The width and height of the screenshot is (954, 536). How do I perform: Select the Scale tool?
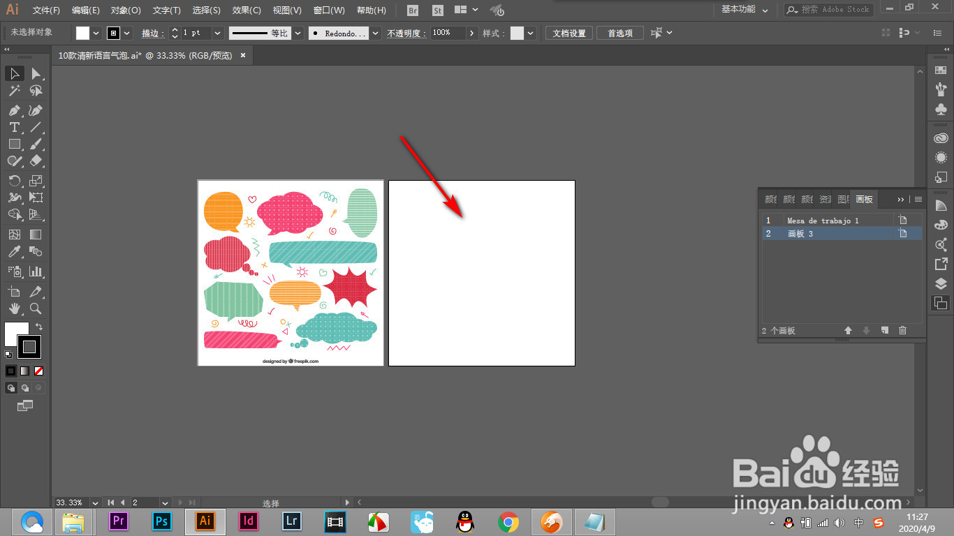[x=36, y=181]
